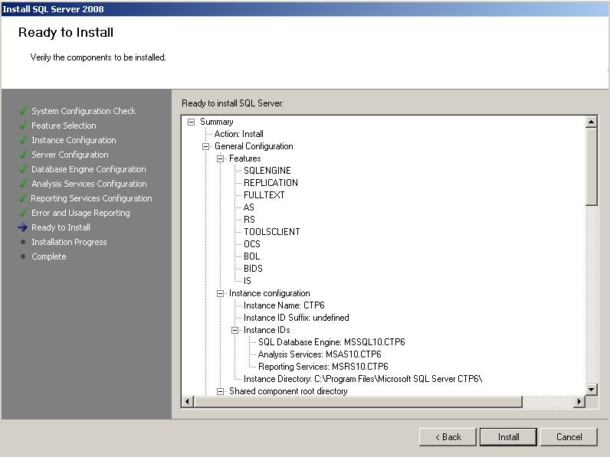Click the green check beside System Configuration Check
The width and height of the screenshot is (610, 457).
23,111
